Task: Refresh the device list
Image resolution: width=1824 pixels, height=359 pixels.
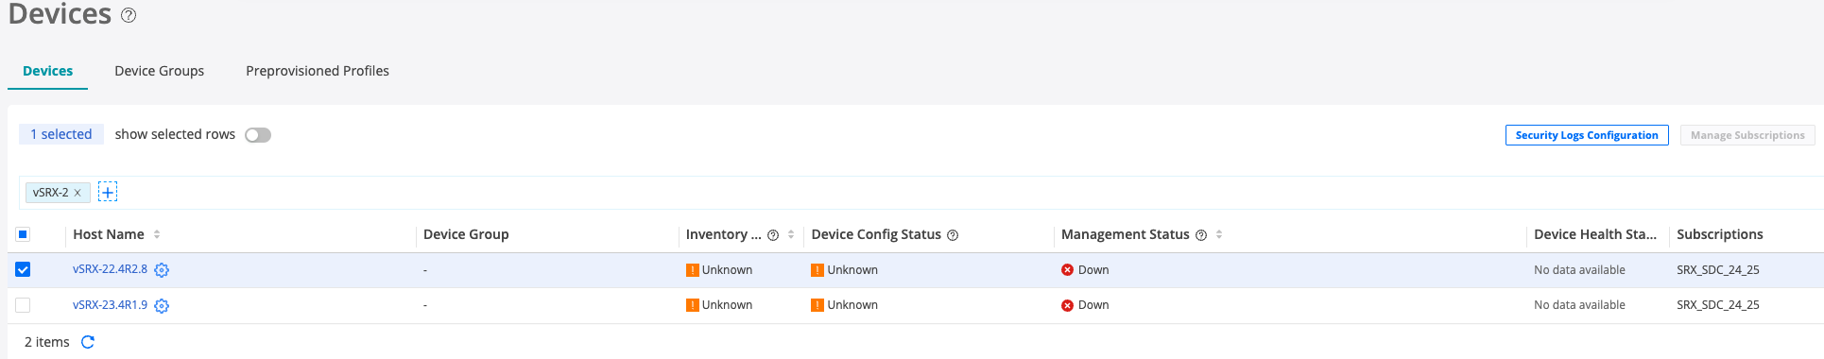Action: [88, 342]
